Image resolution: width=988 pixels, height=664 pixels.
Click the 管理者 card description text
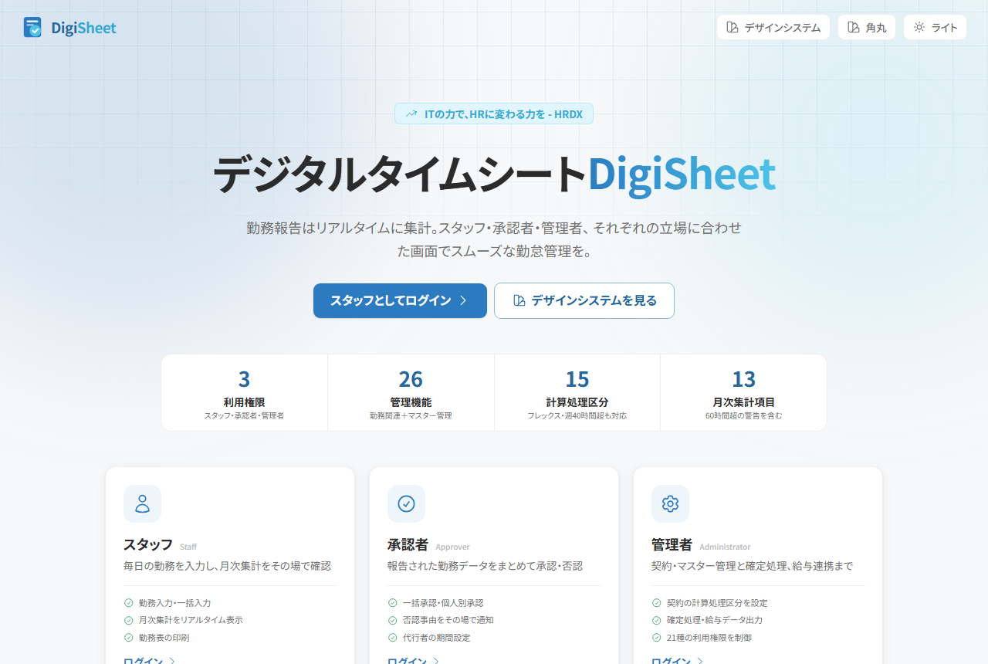[752, 566]
